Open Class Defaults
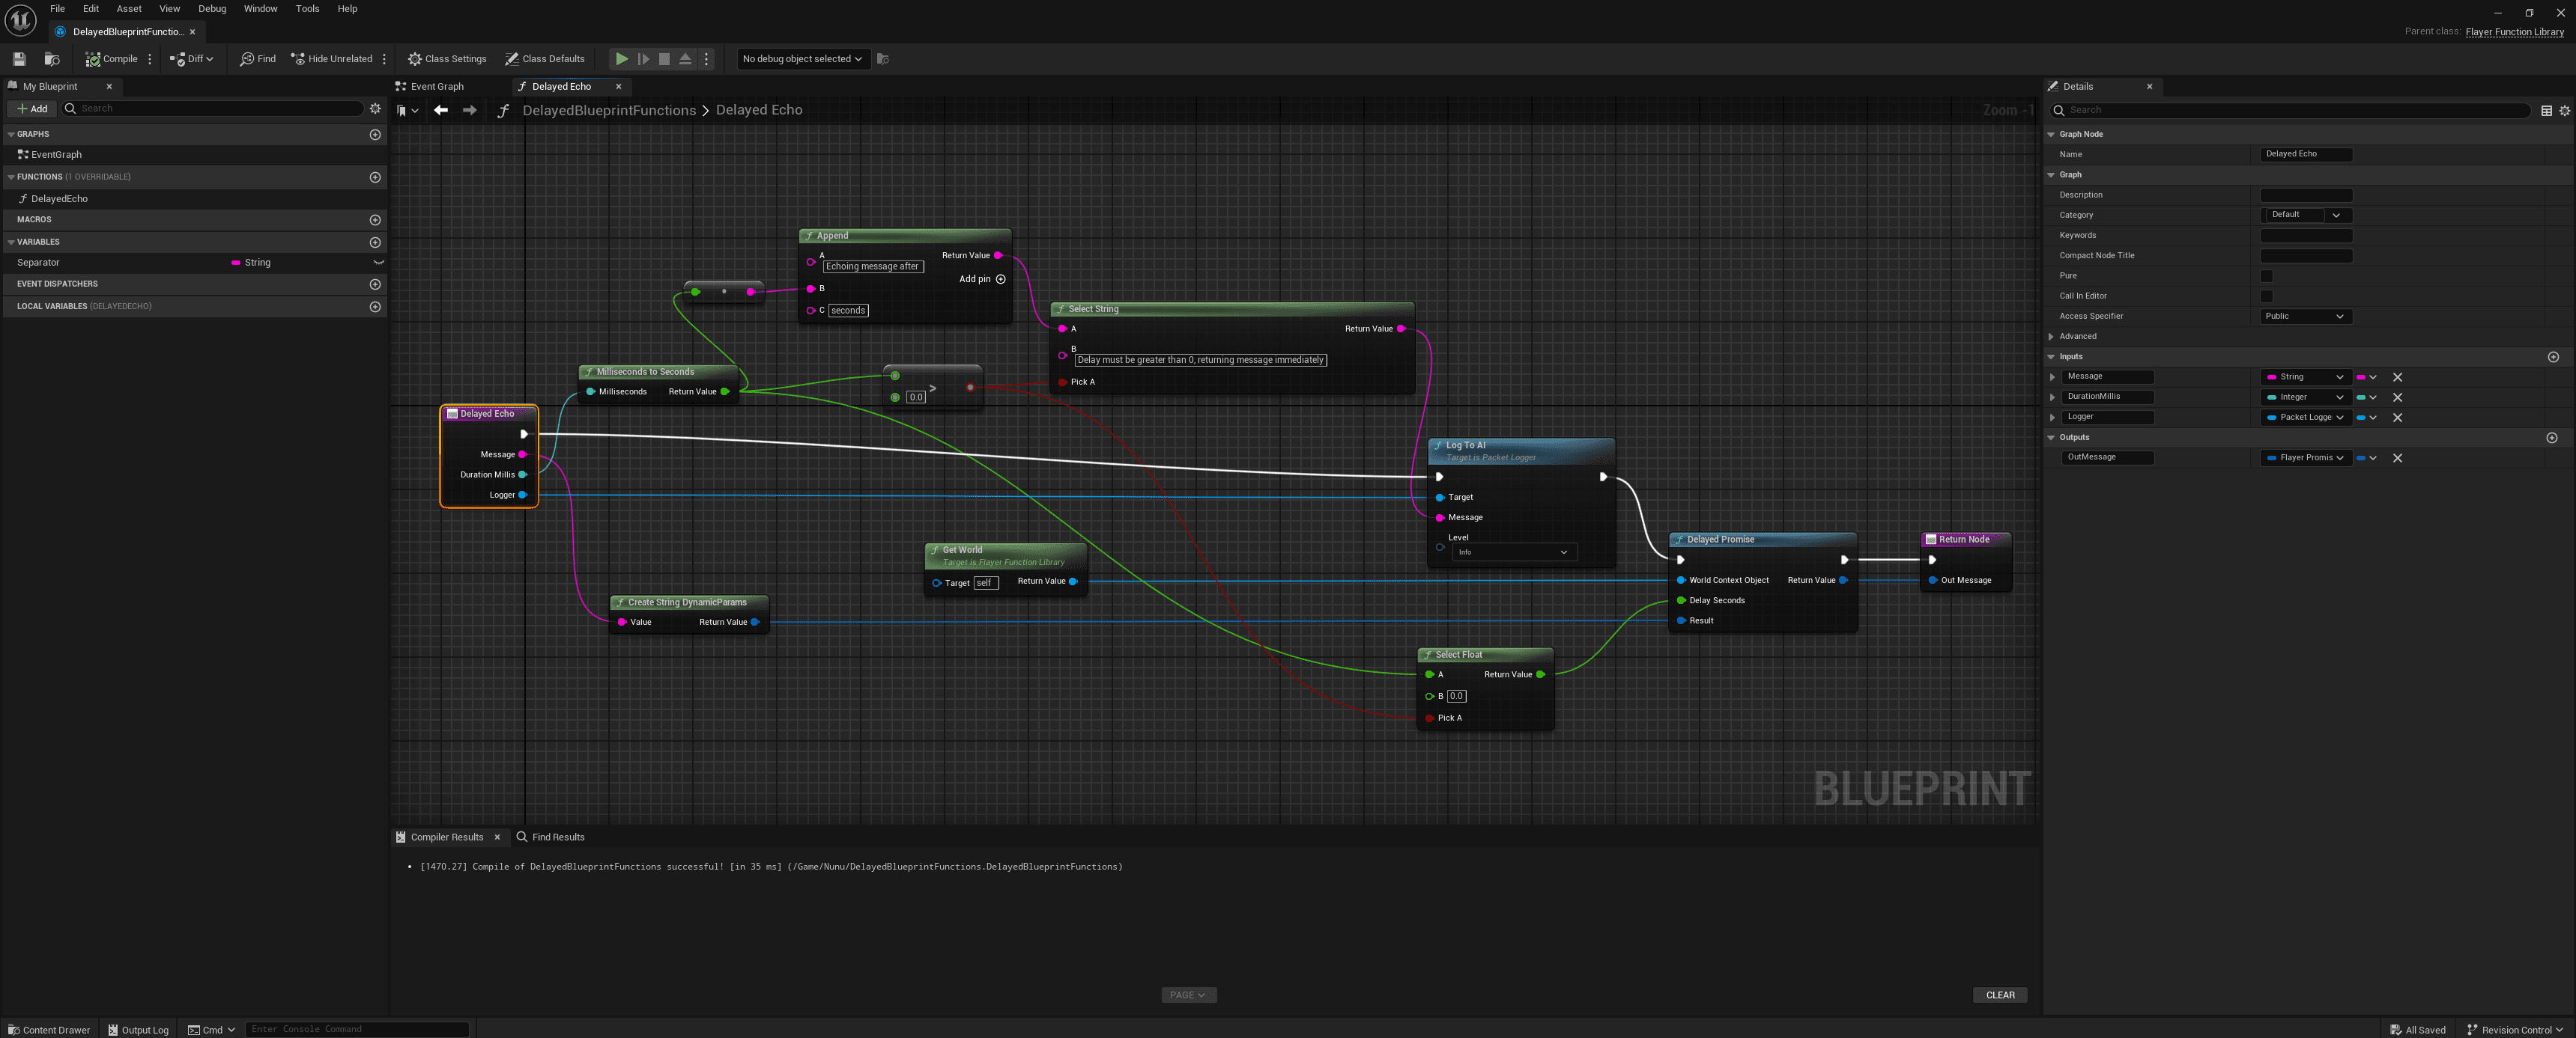Viewport: 2576px width, 1038px height. coord(545,59)
